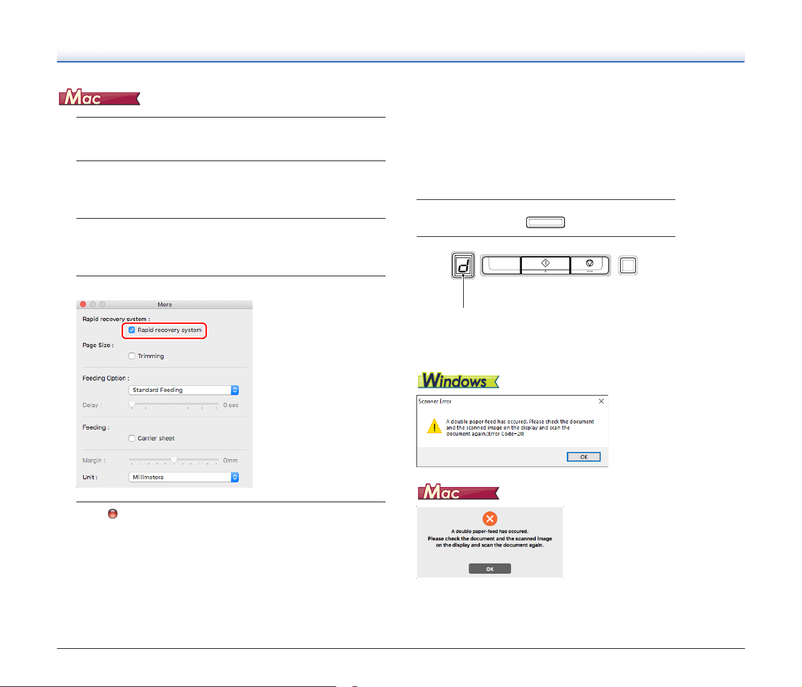Close the Scanner Error dialog with X
The height and width of the screenshot is (687, 802).
point(601,401)
